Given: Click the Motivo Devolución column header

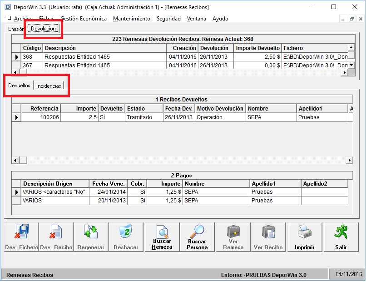Looking at the screenshot, I should pos(220,109).
